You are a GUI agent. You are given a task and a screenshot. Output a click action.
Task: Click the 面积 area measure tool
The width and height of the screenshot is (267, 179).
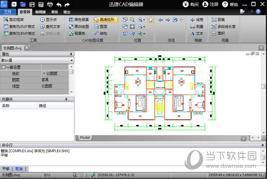pos(218,33)
